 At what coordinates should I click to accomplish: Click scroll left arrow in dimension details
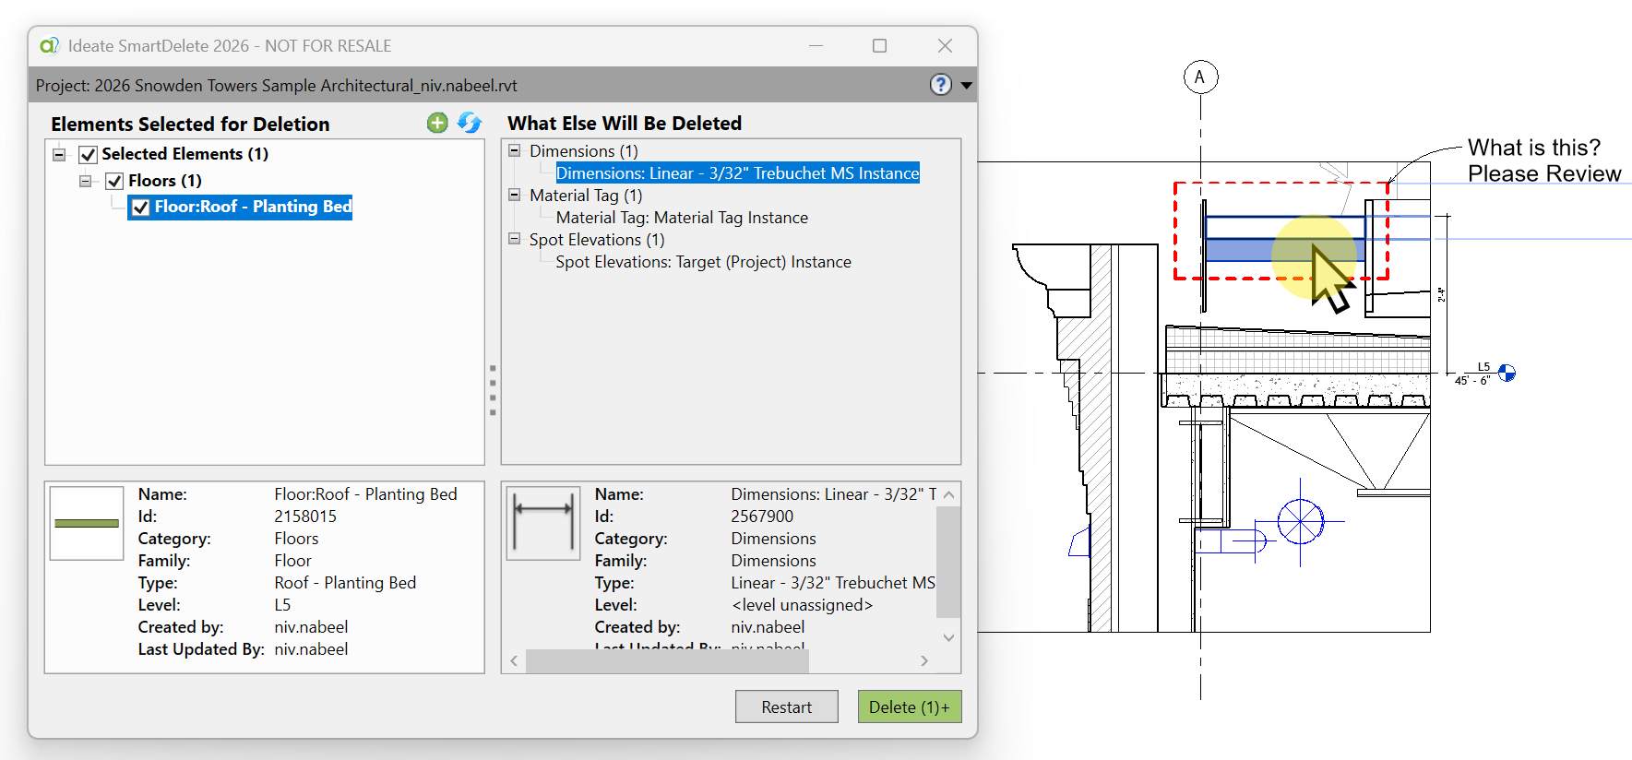514,661
